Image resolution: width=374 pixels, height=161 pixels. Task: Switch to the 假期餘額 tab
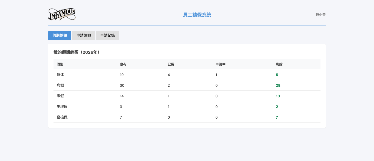tap(60, 35)
